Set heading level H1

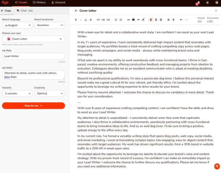(98, 20)
